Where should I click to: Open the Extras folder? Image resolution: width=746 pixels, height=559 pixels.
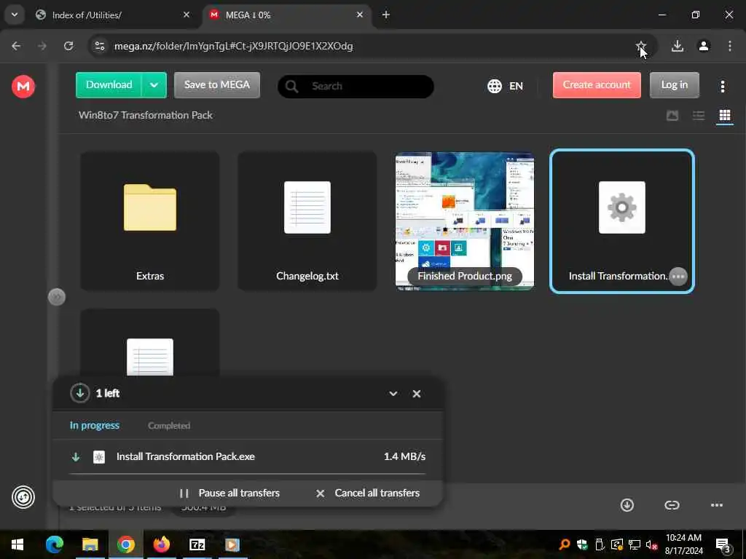[150, 221]
